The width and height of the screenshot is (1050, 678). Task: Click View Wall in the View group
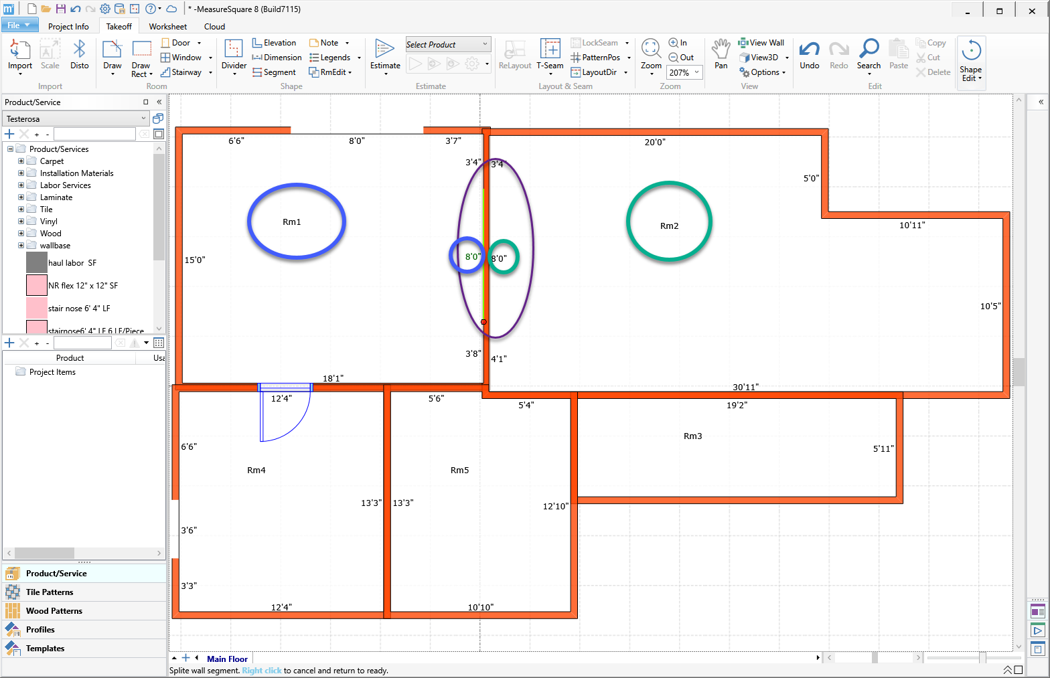click(761, 43)
